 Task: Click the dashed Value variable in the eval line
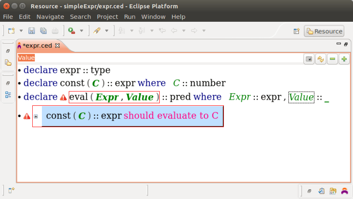[301, 97]
